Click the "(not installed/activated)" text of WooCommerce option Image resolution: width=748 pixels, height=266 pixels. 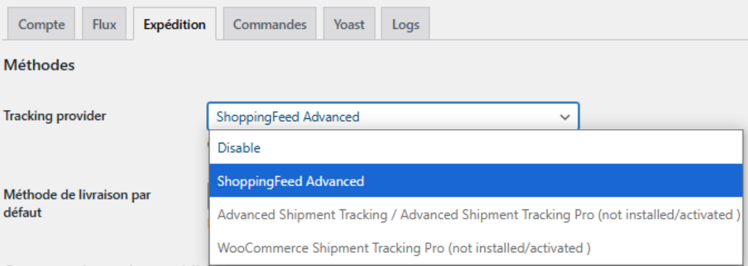(520, 248)
